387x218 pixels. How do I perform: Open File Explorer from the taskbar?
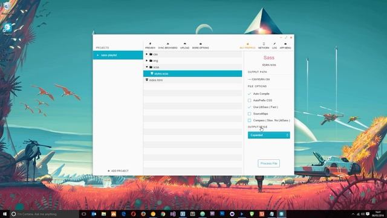pyautogui.click(x=103, y=214)
